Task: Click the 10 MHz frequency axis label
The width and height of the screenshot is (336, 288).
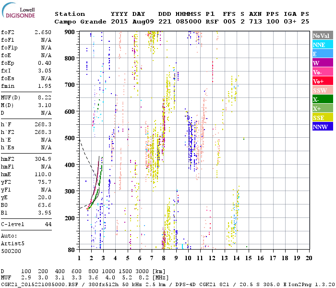Action: point(188,258)
